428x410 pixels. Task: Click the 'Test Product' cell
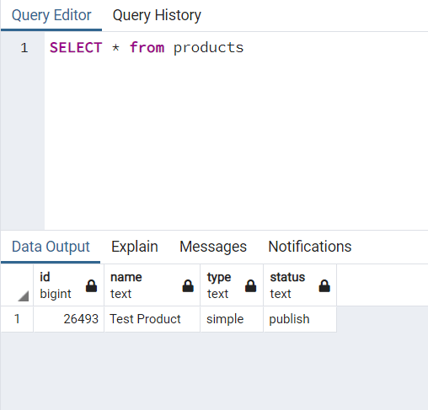click(152, 319)
